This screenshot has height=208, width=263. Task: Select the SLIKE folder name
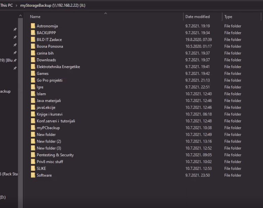pyautogui.click(x=41, y=168)
